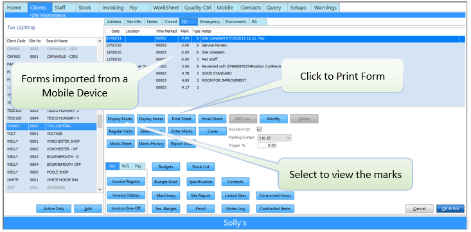Click the Site Report button

tap(200, 195)
